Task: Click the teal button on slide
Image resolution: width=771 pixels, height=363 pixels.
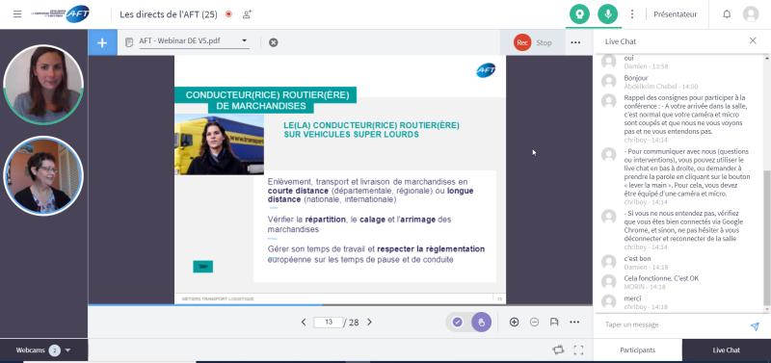Action: coord(202,267)
